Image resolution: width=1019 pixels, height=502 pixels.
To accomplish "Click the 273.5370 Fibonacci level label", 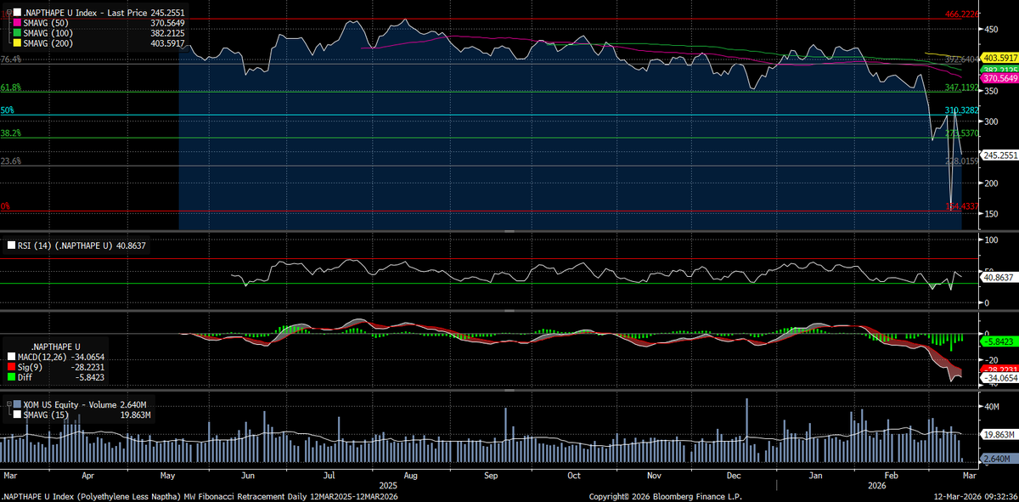I will (x=961, y=133).
